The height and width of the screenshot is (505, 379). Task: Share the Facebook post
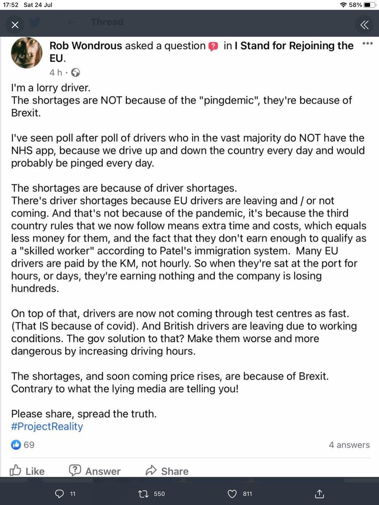pyautogui.click(x=167, y=471)
